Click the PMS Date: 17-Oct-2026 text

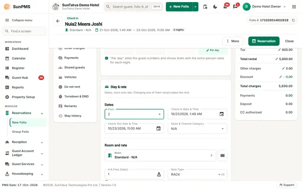[20, 185]
